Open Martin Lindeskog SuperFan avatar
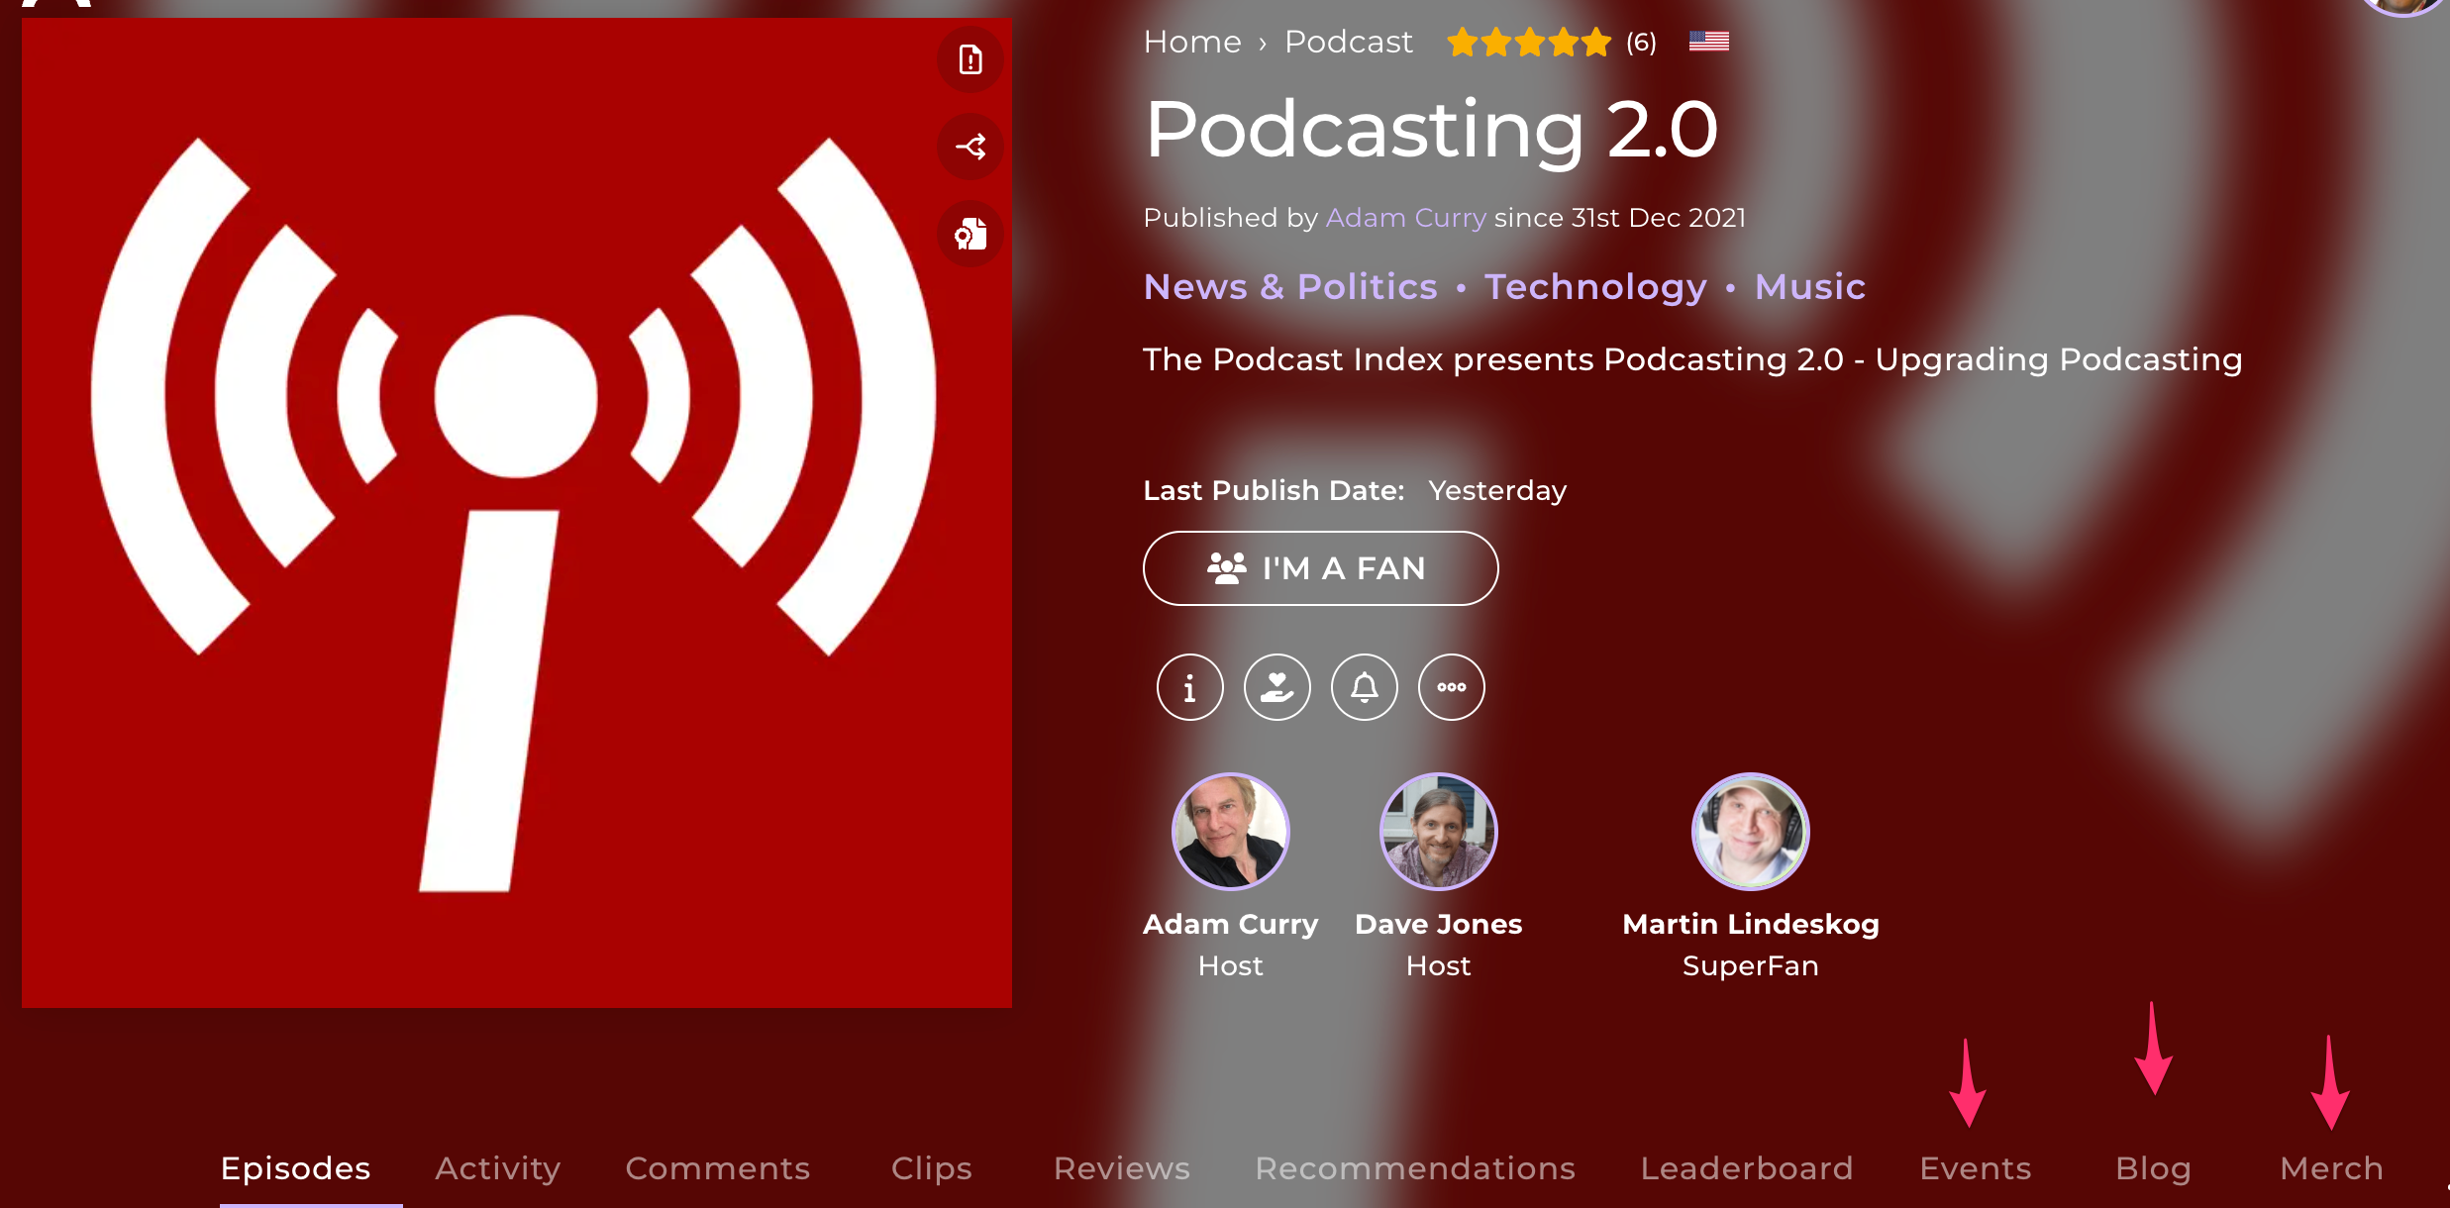This screenshot has height=1208, width=2450. pos(1750,832)
